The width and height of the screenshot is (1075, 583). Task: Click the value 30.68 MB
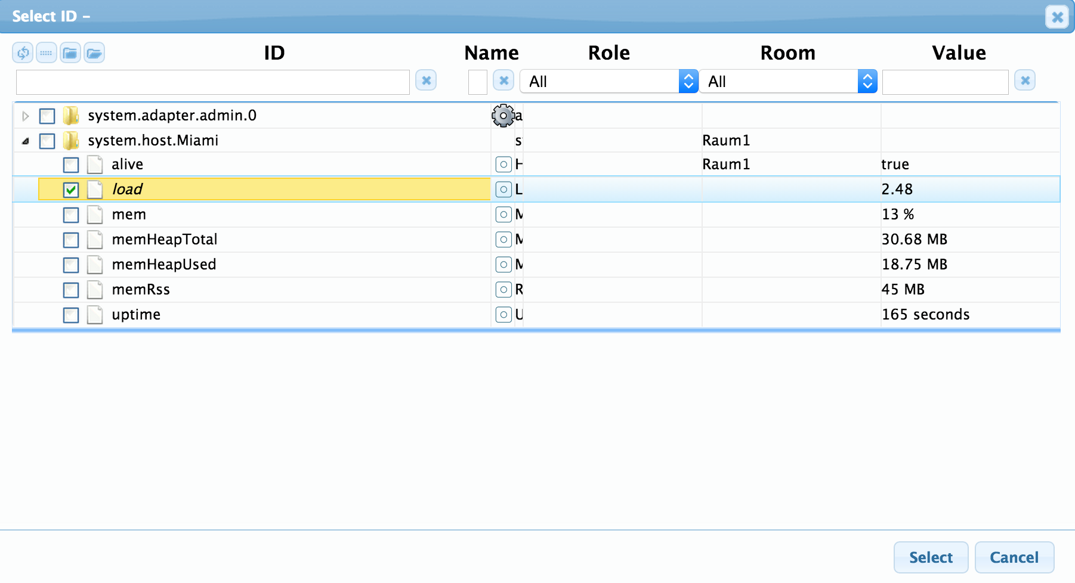tap(915, 239)
